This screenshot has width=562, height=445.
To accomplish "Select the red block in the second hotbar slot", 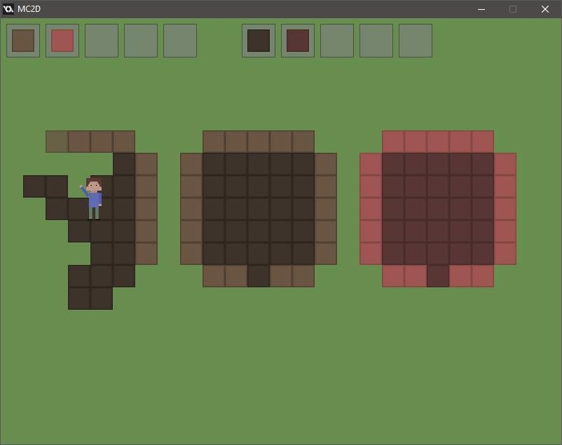I will click(62, 40).
